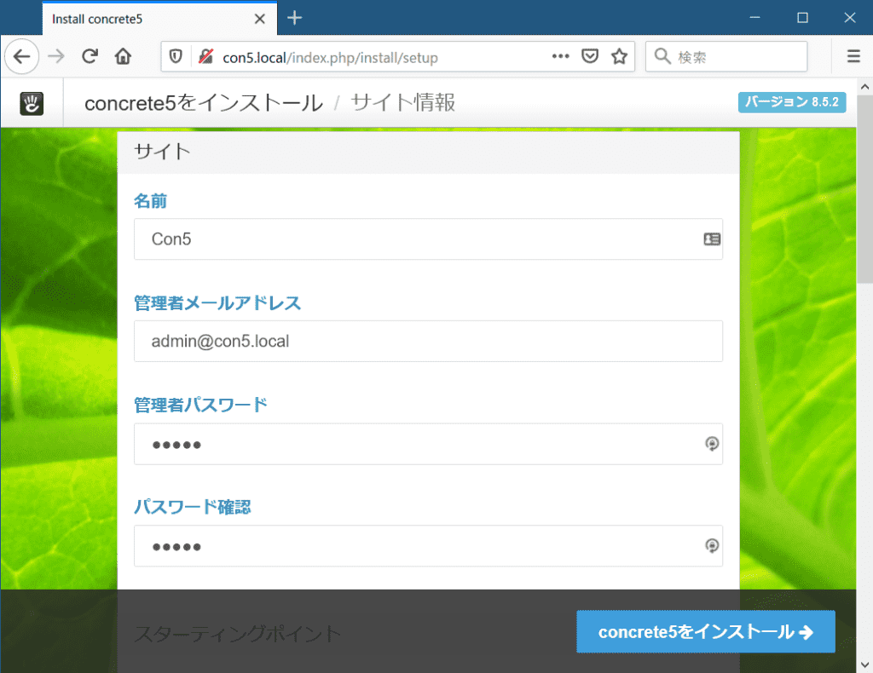The height and width of the screenshot is (673, 873).
Task: Click the 名前 field containing Con5
Action: (428, 239)
